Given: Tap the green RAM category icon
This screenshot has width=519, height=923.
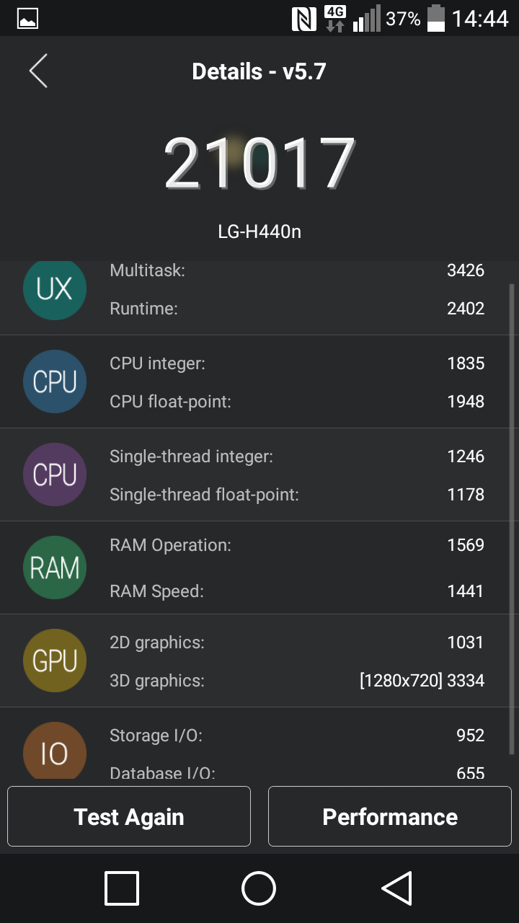Looking at the screenshot, I should point(55,568).
